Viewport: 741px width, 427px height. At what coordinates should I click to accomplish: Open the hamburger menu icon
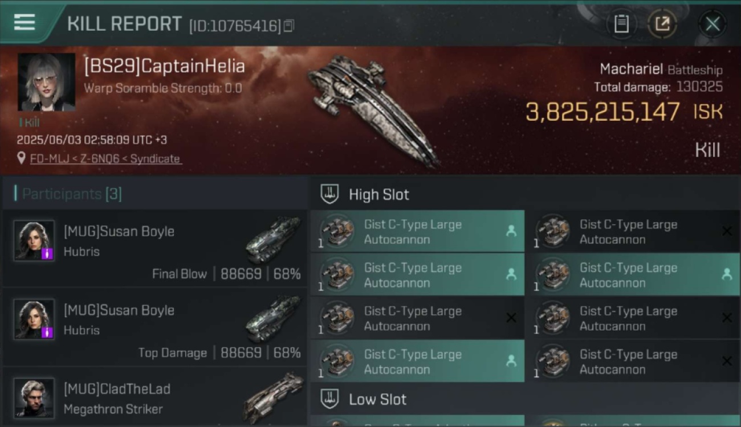(25, 23)
